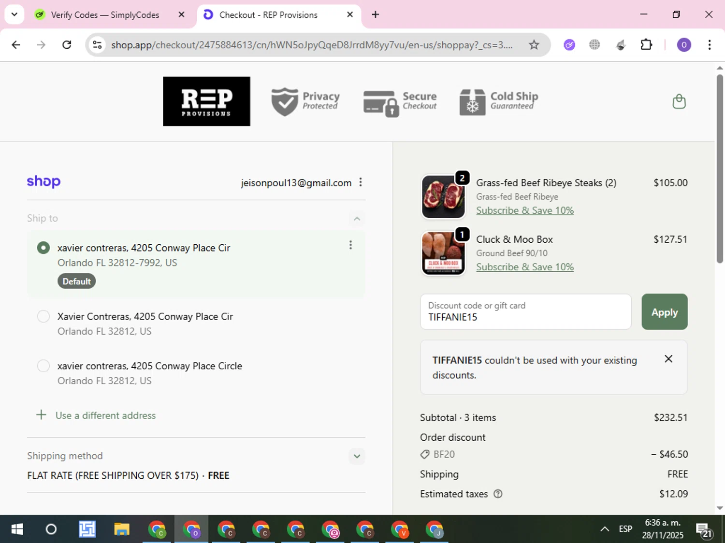725x543 pixels.
Task: Click the ESP language indicator
Action: [x=625, y=529]
